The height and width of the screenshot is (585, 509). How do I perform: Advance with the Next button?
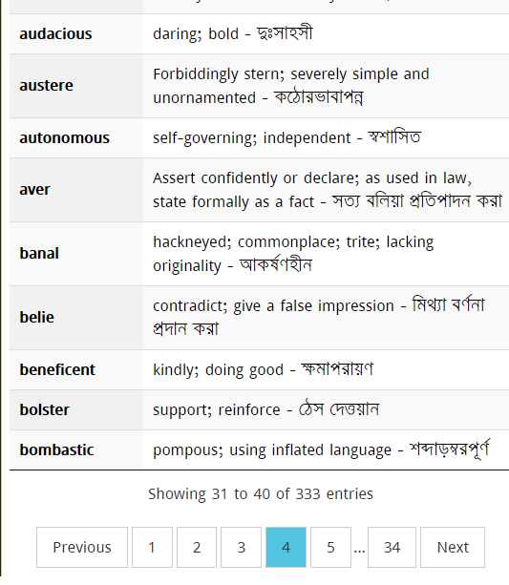(453, 548)
